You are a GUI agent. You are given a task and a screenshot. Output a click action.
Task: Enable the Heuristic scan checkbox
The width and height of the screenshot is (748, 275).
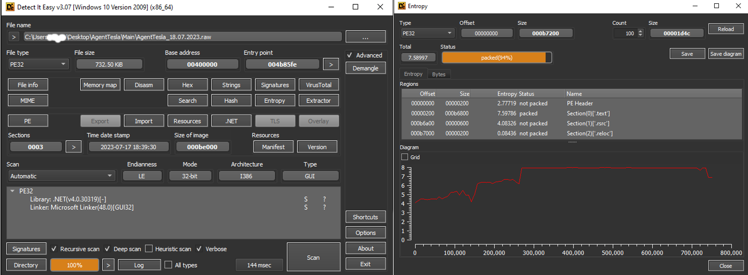pyautogui.click(x=149, y=249)
